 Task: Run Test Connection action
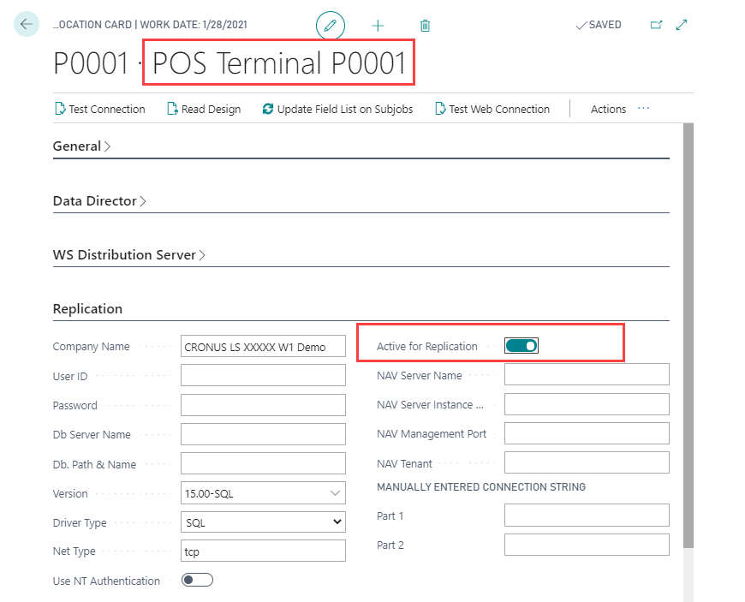pyautogui.click(x=99, y=110)
